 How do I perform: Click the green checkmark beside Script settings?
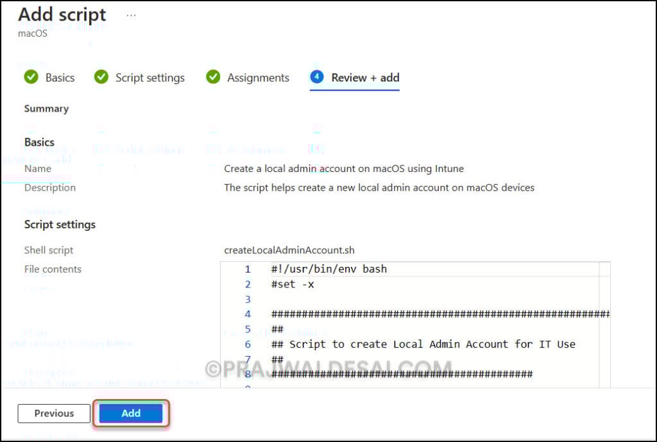click(x=101, y=77)
